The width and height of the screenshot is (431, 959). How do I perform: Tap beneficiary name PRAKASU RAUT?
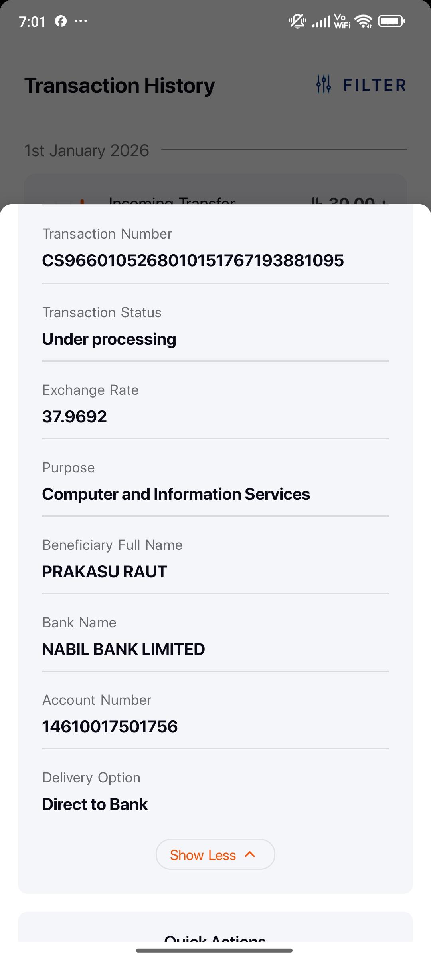[105, 572]
